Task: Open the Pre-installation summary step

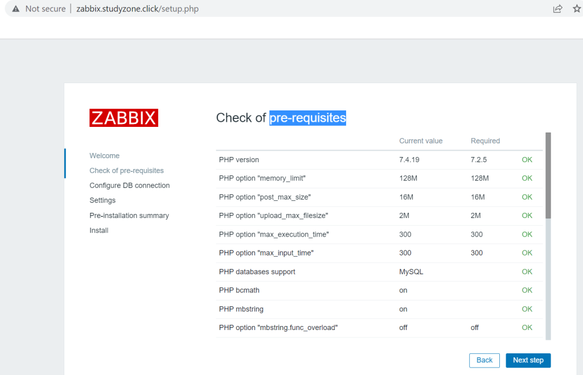Action: tap(129, 215)
